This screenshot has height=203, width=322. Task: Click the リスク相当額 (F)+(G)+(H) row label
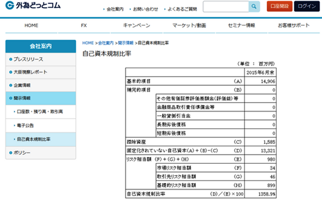click(157, 160)
